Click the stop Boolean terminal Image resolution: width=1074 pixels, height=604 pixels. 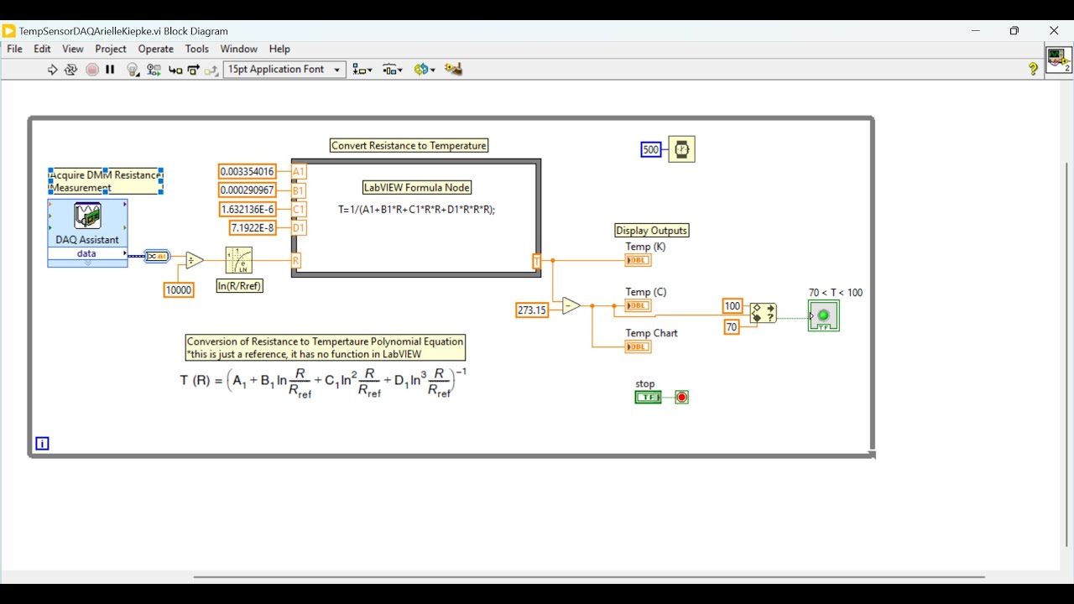pos(648,397)
